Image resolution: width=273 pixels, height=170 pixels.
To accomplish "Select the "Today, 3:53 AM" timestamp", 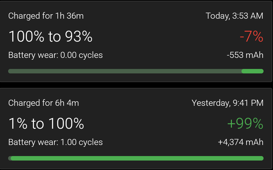I will click(x=234, y=16).
